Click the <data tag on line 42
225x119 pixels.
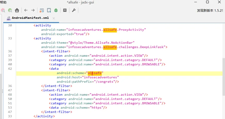54,69
